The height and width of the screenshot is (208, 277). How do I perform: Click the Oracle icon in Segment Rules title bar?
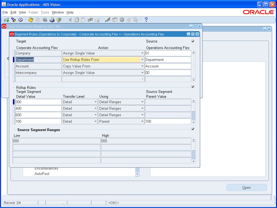tap(12, 34)
